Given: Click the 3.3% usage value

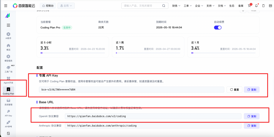Looking at the screenshot, I should click(45, 48).
